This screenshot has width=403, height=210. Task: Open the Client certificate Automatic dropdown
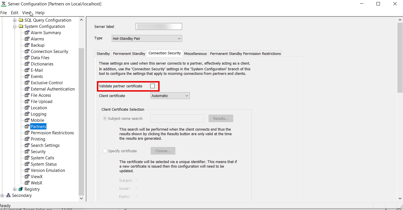click(x=170, y=96)
